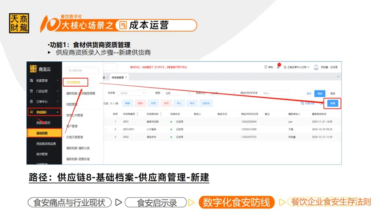Open 库存管理 in the sidebar
This screenshot has height=216, width=383.
[x=42, y=154]
